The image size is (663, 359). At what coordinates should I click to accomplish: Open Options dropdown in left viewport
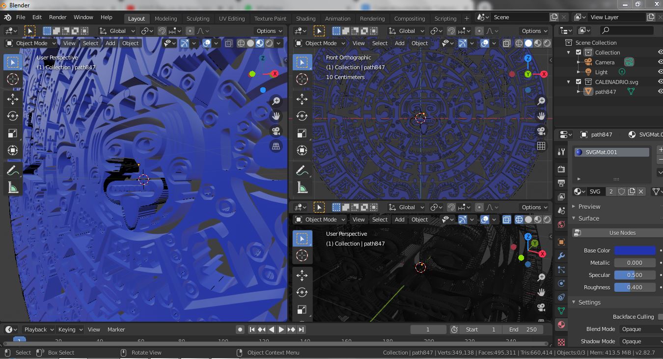269,31
